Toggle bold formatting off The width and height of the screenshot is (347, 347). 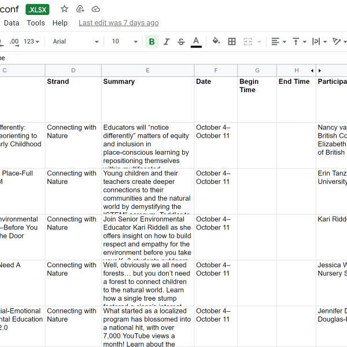pyautogui.click(x=152, y=42)
